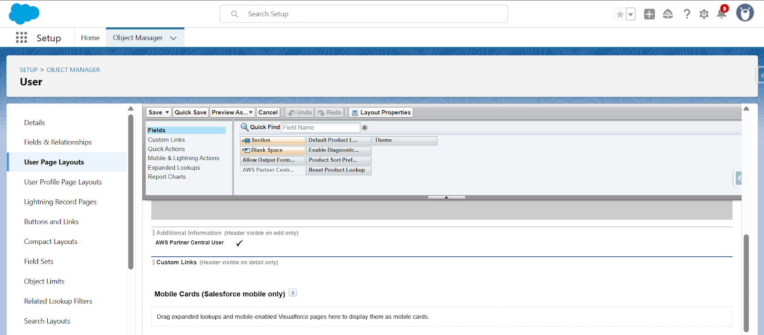The image size is (764, 335).
Task: Open the Preview As dropdown
Action: click(232, 112)
